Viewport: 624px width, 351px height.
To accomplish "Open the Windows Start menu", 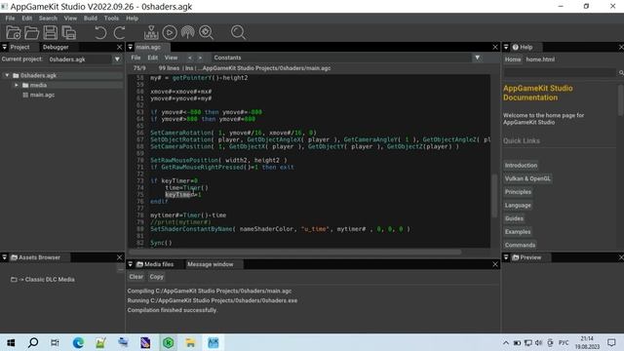I will [11, 342].
